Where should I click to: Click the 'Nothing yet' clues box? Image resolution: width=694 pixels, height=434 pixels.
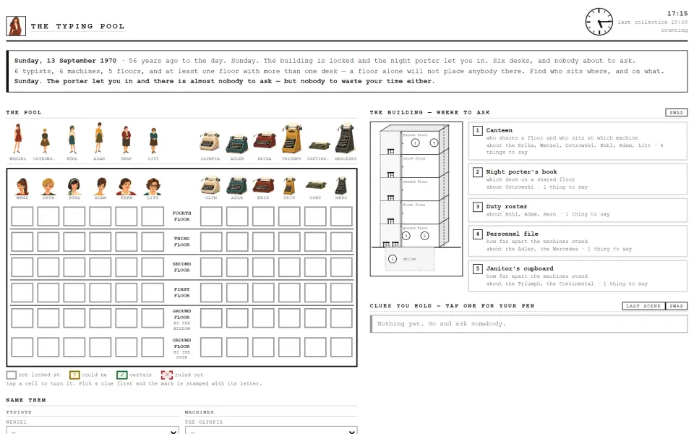coord(529,324)
